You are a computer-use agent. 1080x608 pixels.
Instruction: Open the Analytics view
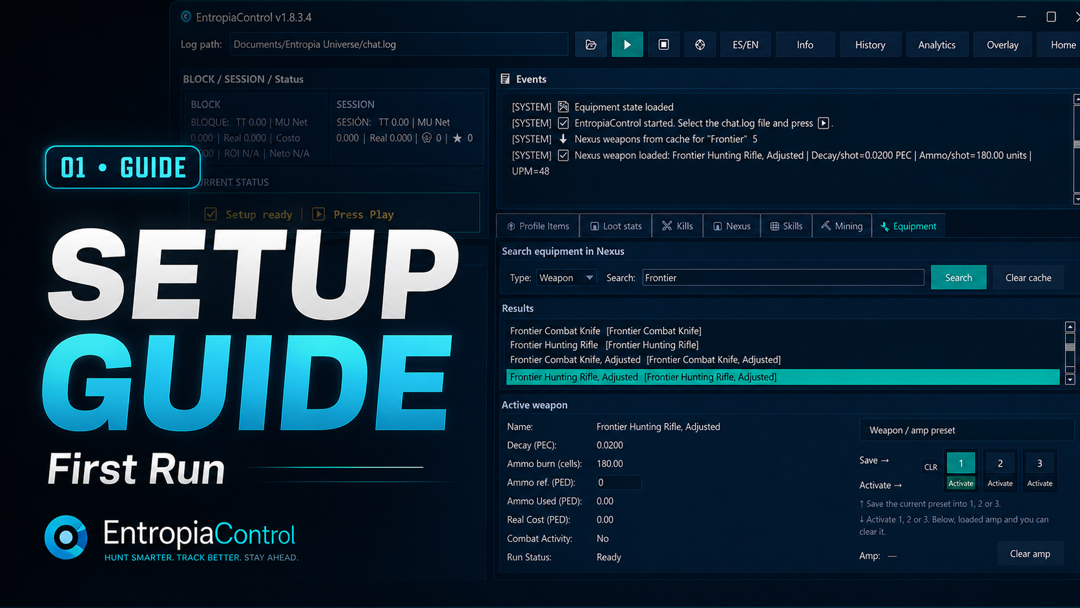pyautogui.click(x=937, y=45)
